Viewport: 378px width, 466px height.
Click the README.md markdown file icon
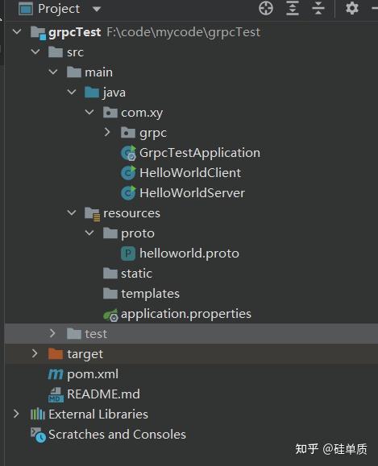pyautogui.click(x=56, y=395)
